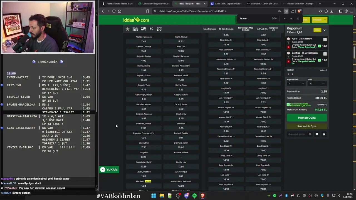Jump to next find result
The width and height of the screenshot is (356, 200).
coord(291,18)
